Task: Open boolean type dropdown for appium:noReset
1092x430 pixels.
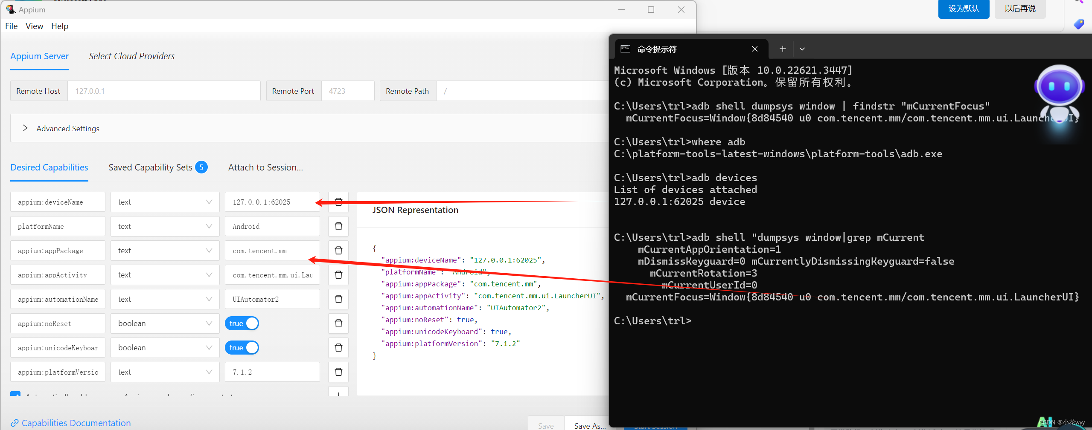Action: click(x=165, y=323)
